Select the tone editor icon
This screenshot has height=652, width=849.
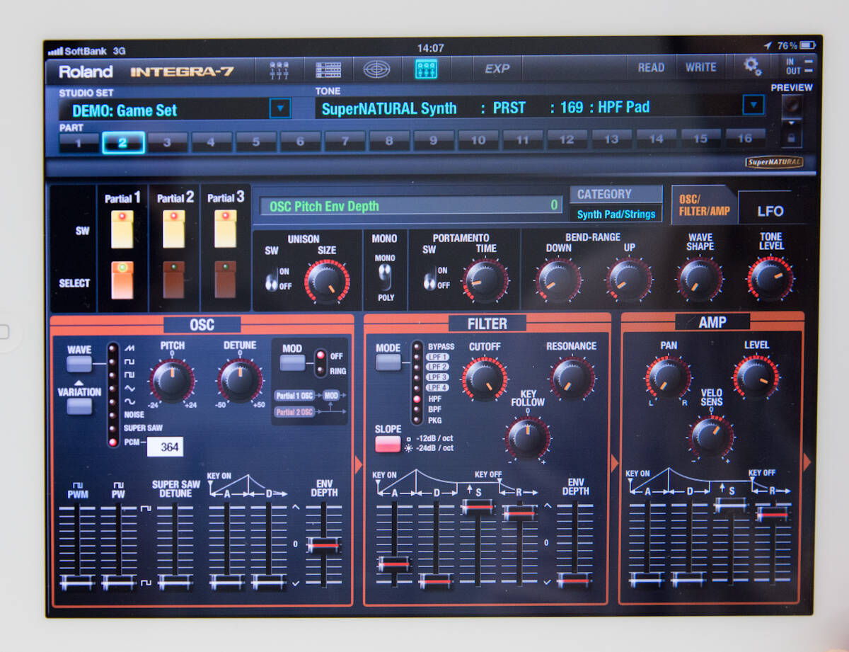point(425,69)
